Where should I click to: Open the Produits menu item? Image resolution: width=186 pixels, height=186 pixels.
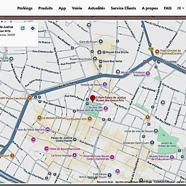[45, 8]
